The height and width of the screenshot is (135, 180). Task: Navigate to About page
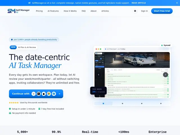[x=93, y=11]
